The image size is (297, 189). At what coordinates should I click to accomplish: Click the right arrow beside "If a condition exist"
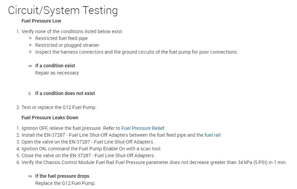30,66
